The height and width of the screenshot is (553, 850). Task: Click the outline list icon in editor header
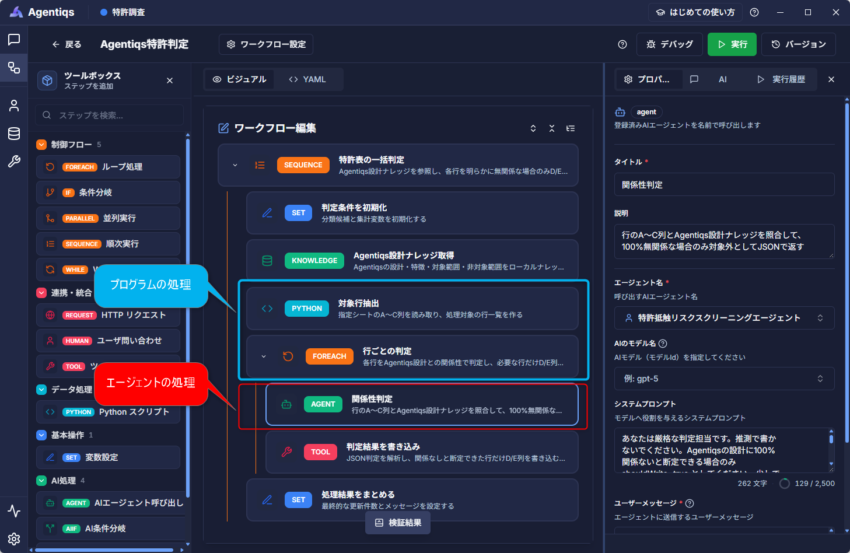pyautogui.click(x=571, y=128)
